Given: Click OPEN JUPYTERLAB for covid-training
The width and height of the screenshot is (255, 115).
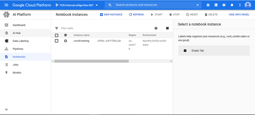Looking at the screenshot, I should (109, 41).
